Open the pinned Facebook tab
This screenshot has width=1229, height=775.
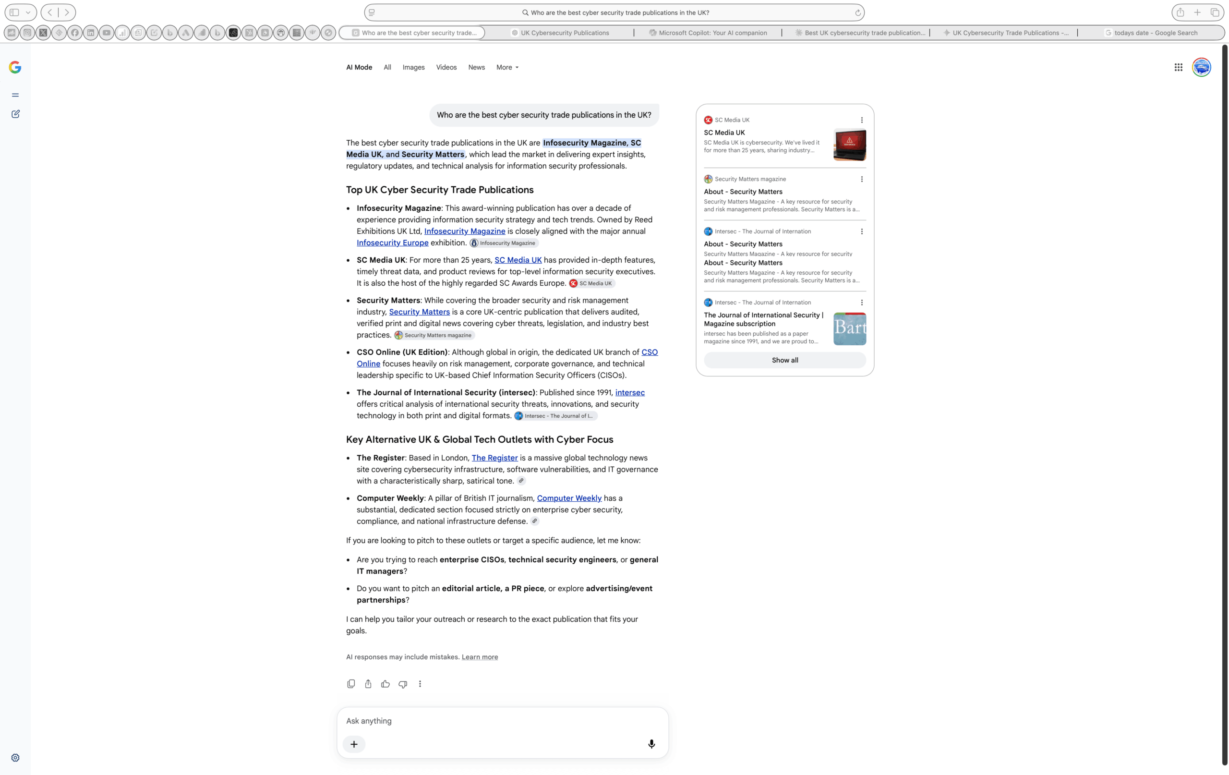(75, 33)
